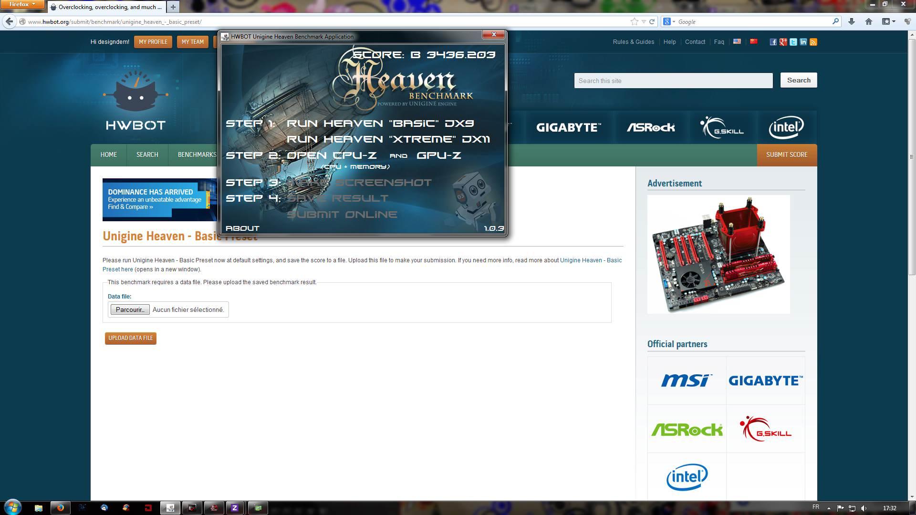Click Run Heaven "Xtreme" DX11 in benchmark app
Image resolution: width=916 pixels, height=515 pixels.
pyautogui.click(x=388, y=139)
